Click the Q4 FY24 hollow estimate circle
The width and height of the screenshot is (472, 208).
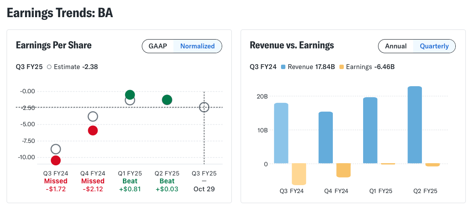pos(93,117)
